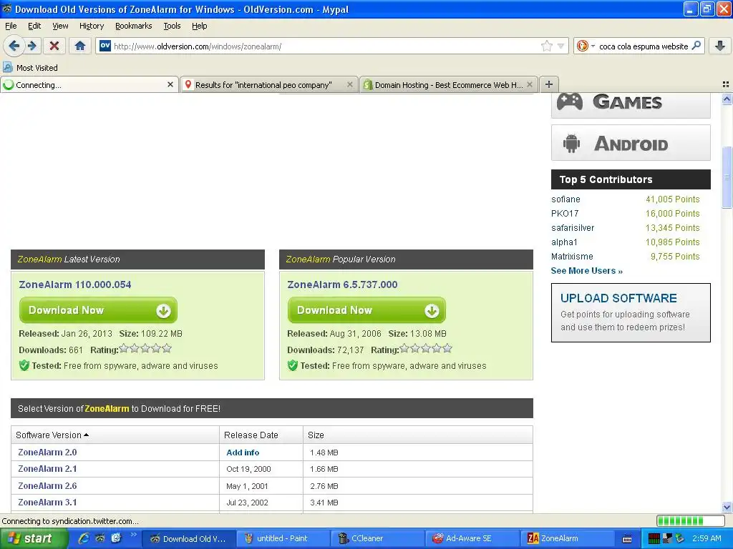Viewport: 733px width, 549px height.
Task: Open the Help menu
Action: [199, 26]
